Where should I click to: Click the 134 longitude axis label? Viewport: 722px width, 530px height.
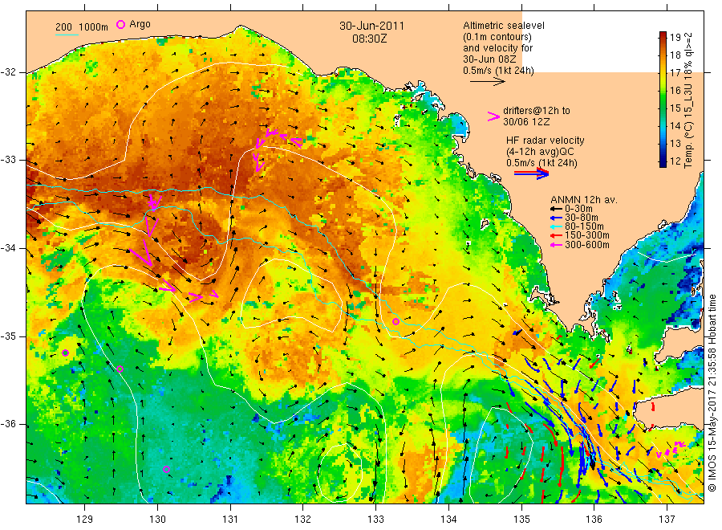click(x=448, y=520)
